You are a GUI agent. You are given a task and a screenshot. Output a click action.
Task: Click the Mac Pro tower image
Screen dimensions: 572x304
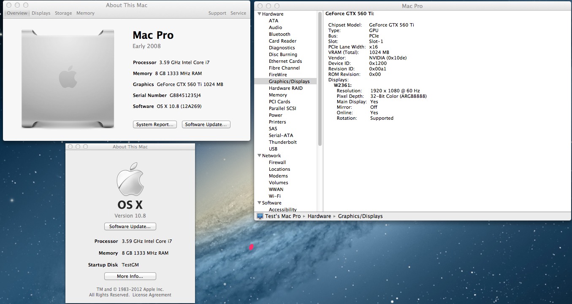pyautogui.click(x=68, y=79)
